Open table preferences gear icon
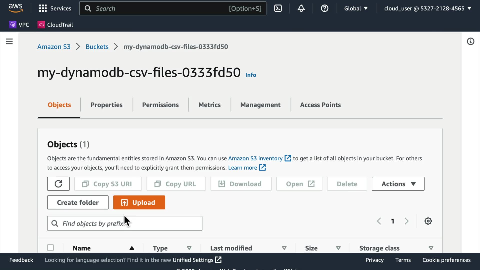 (x=428, y=221)
